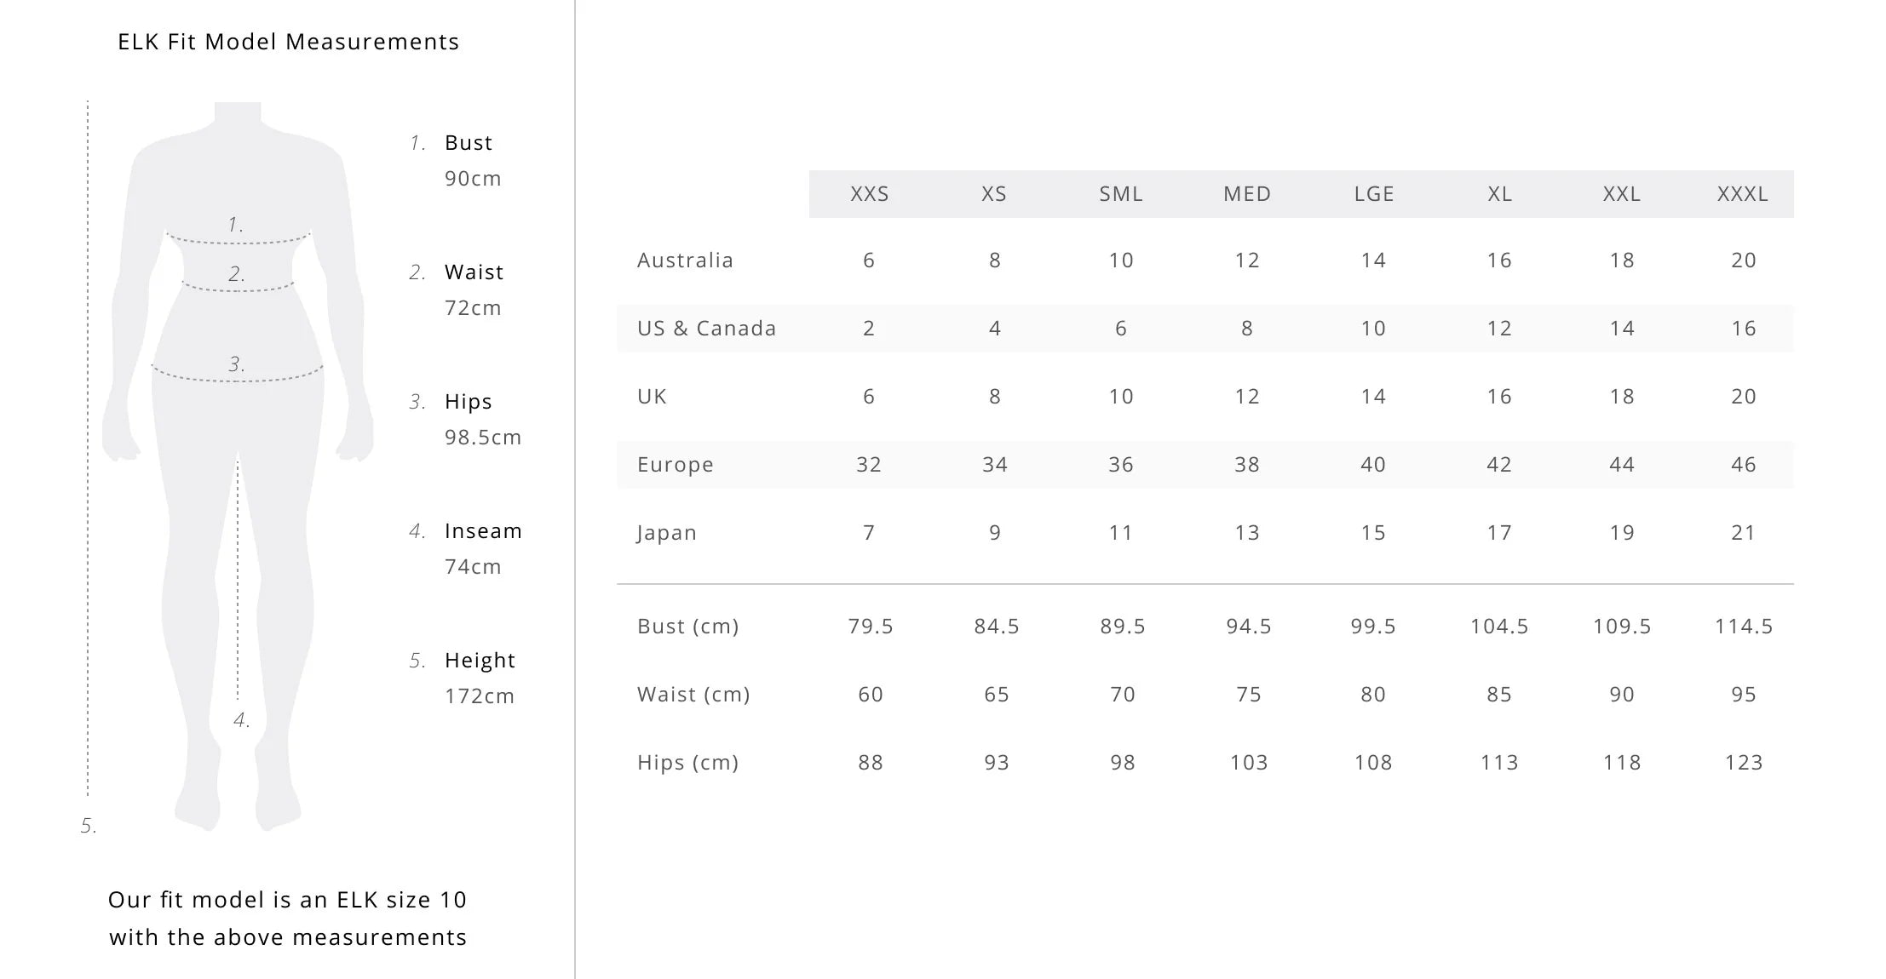The image size is (1886, 979).
Task: Click the XXXL column header
Action: 1743,194
